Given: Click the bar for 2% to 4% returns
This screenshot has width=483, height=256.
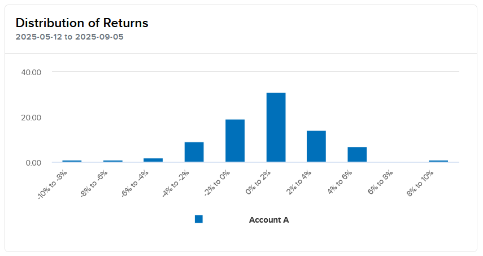Looking at the screenshot, I should pos(316,146).
